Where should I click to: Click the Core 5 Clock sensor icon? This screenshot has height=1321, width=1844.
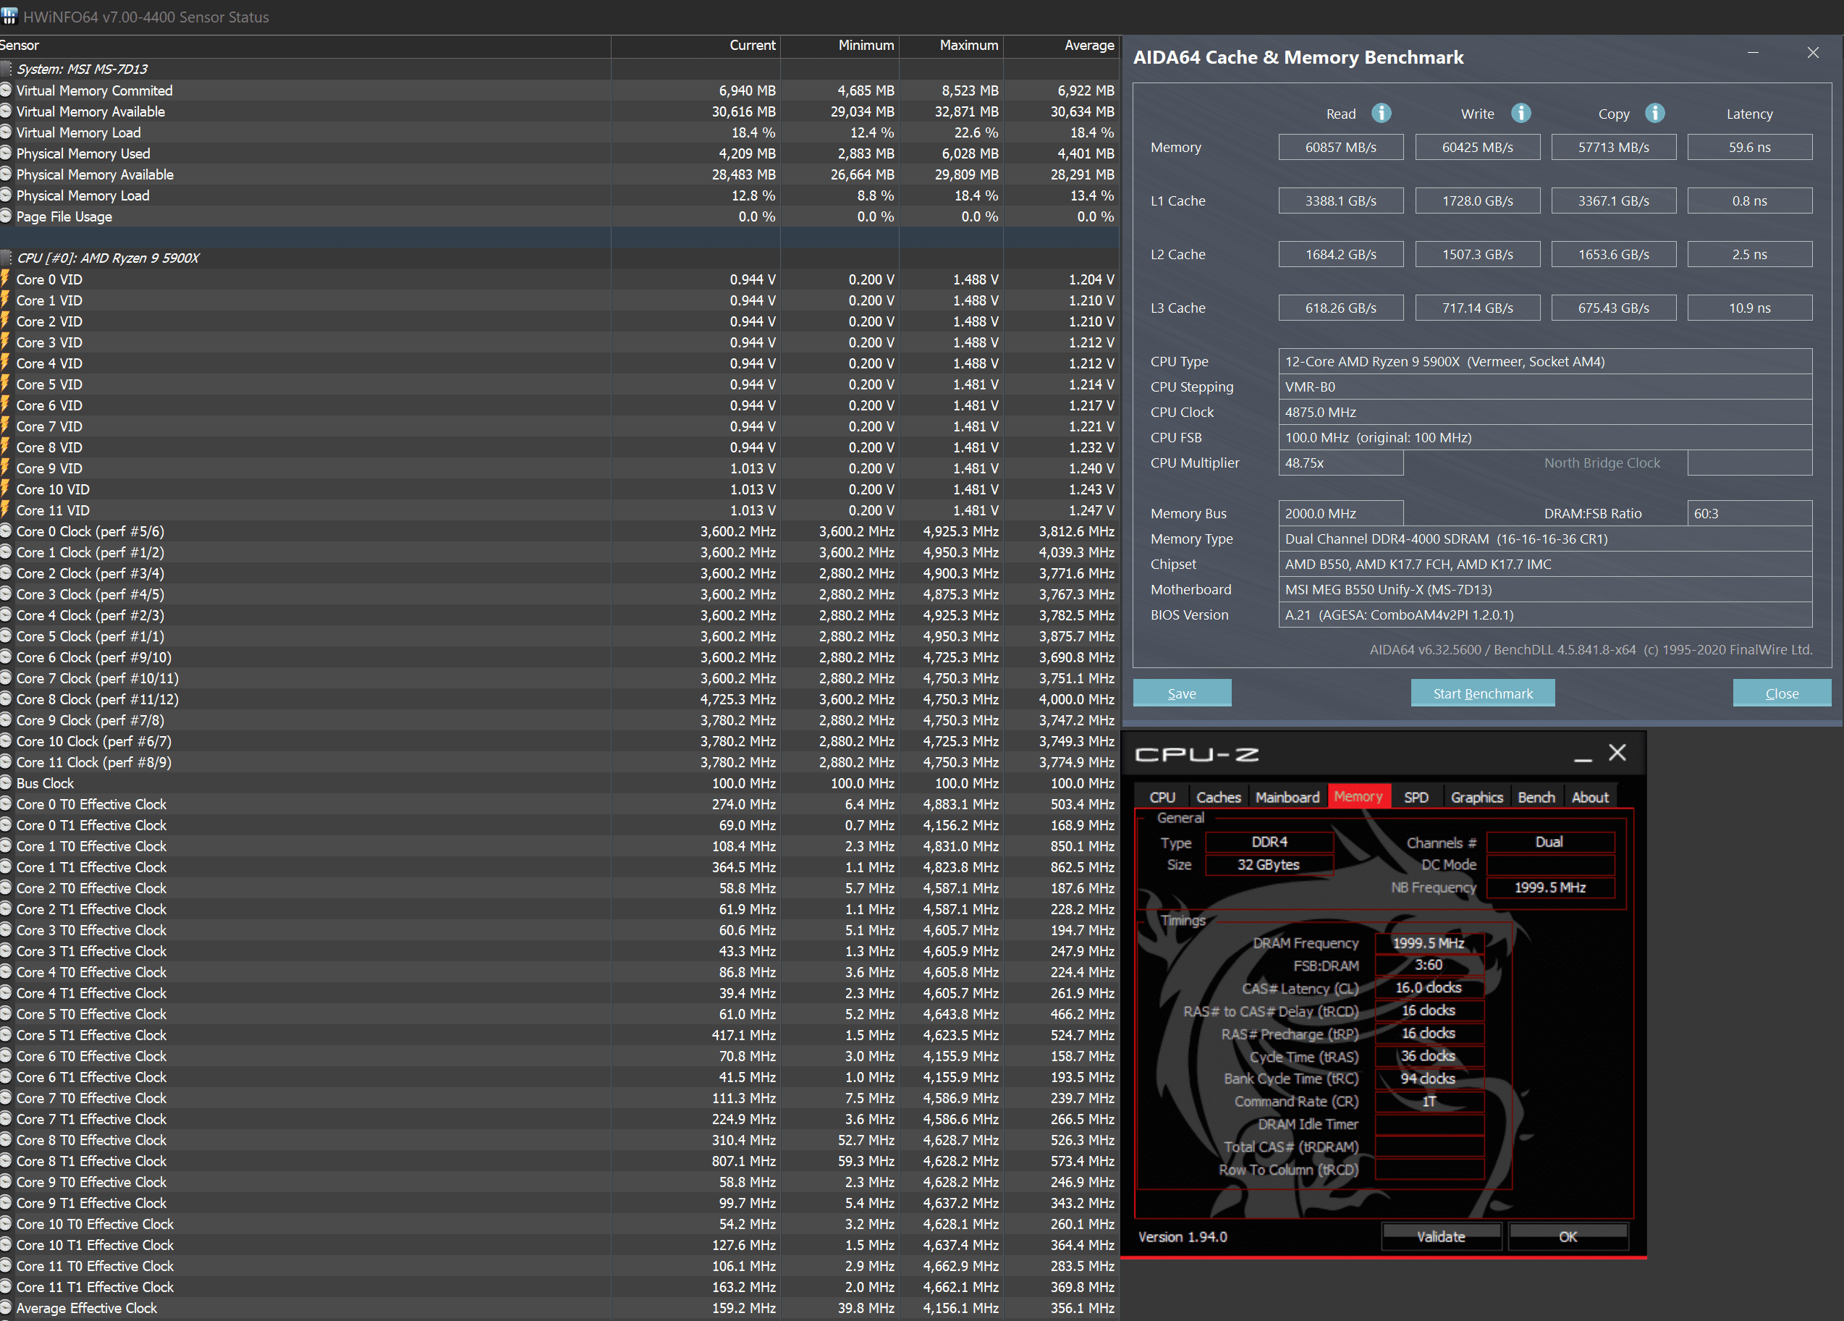5,636
